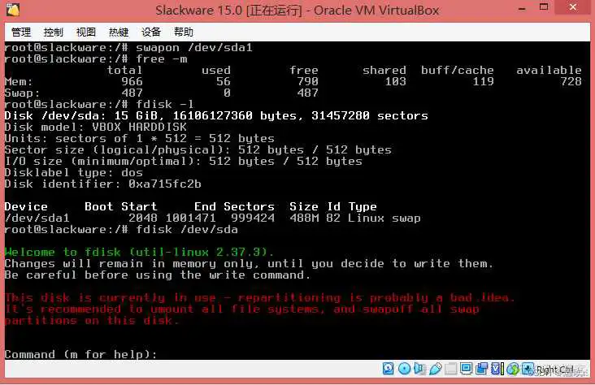This screenshot has height=385, width=595.
Task: Click the green 'Welcome to fdisk' line
Action: (x=139, y=253)
